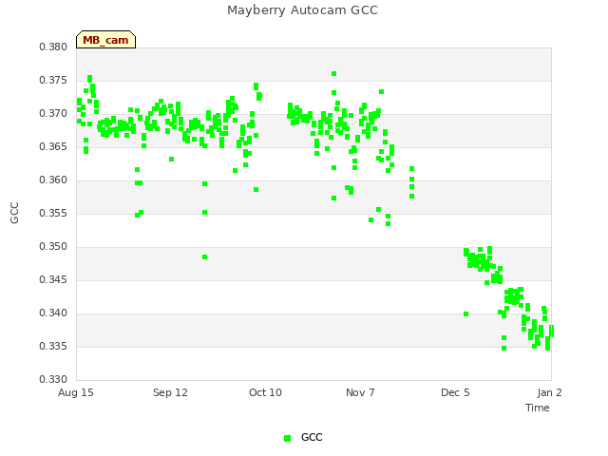
Task: Click the 0.355 y-axis value
Action: pos(53,213)
